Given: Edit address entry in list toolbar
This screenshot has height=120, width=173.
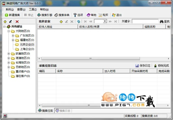Looking at the screenshot, I should tap(67, 22).
